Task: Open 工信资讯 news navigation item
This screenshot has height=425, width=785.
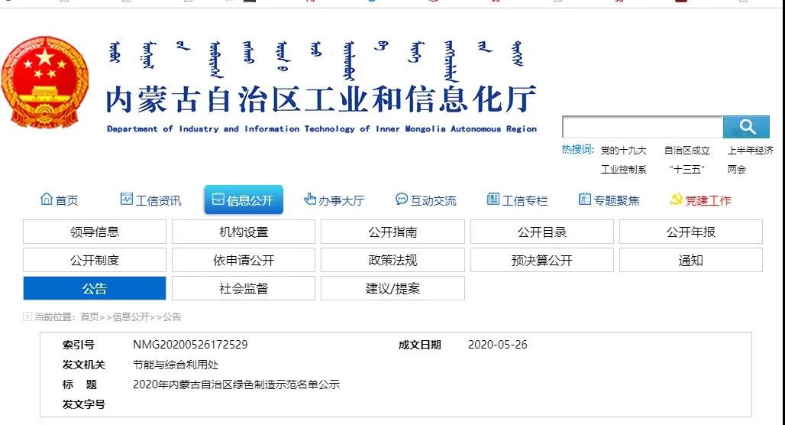Action: [151, 200]
